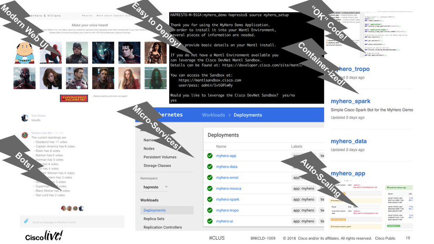Viewport: 434px width, 244px height.
Task: Vote for the cartoon Captain Cloud thumbnail
Action: [25, 53]
